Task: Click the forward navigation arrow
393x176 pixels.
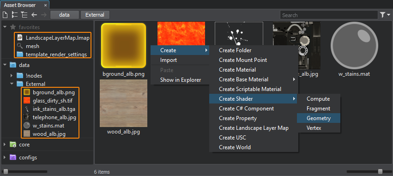Action: 43,15
